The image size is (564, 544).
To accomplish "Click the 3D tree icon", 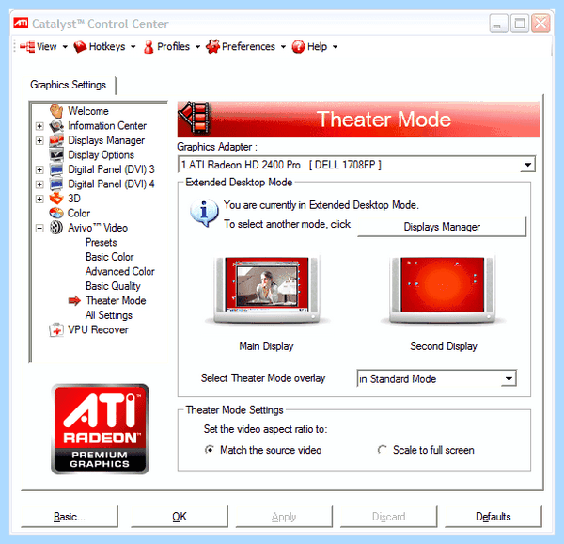I will (x=56, y=199).
